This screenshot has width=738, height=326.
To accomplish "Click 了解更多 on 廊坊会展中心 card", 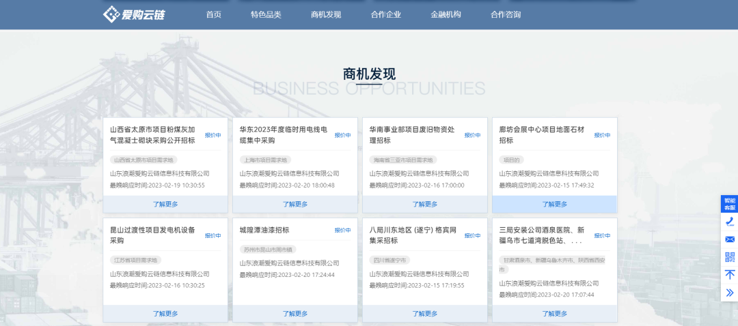I will pyautogui.click(x=554, y=204).
